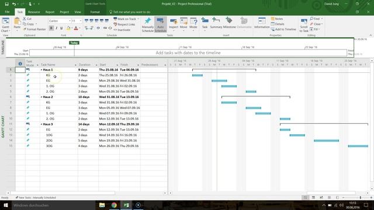Open the font name dropdown

(70, 21)
